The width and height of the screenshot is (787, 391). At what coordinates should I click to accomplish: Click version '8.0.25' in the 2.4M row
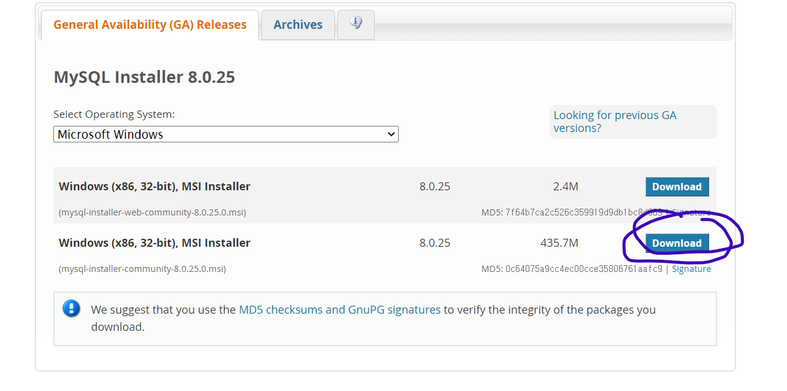[x=435, y=187]
